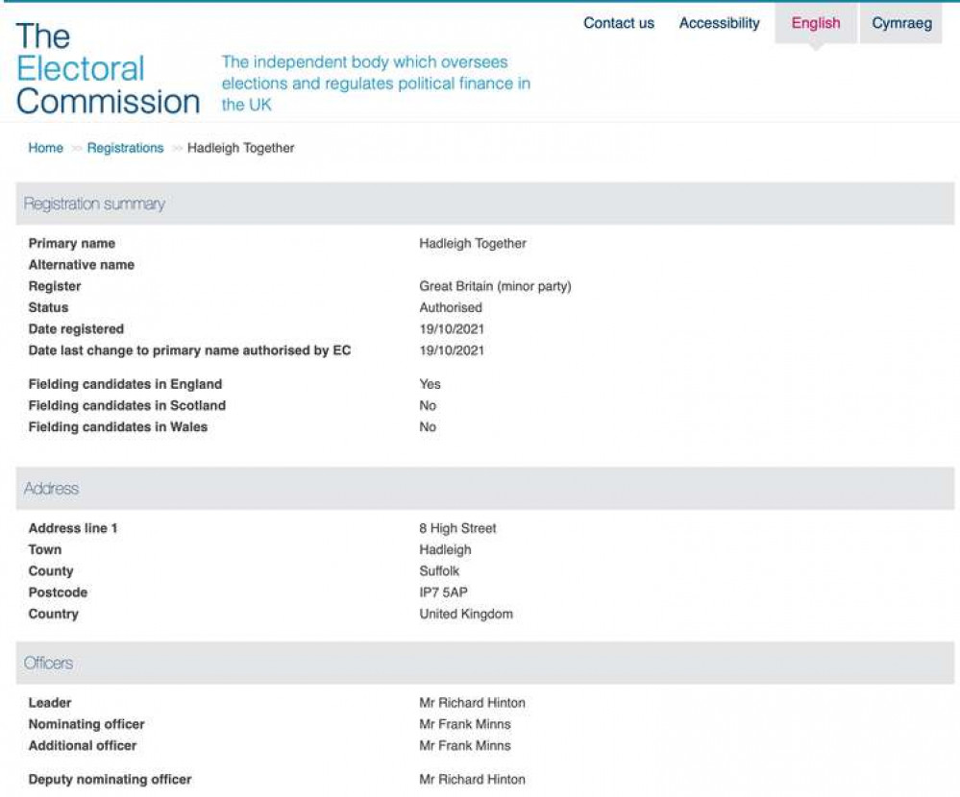Image resolution: width=960 pixels, height=797 pixels.
Task: Click the Status value "Authorised"
Action: point(449,307)
